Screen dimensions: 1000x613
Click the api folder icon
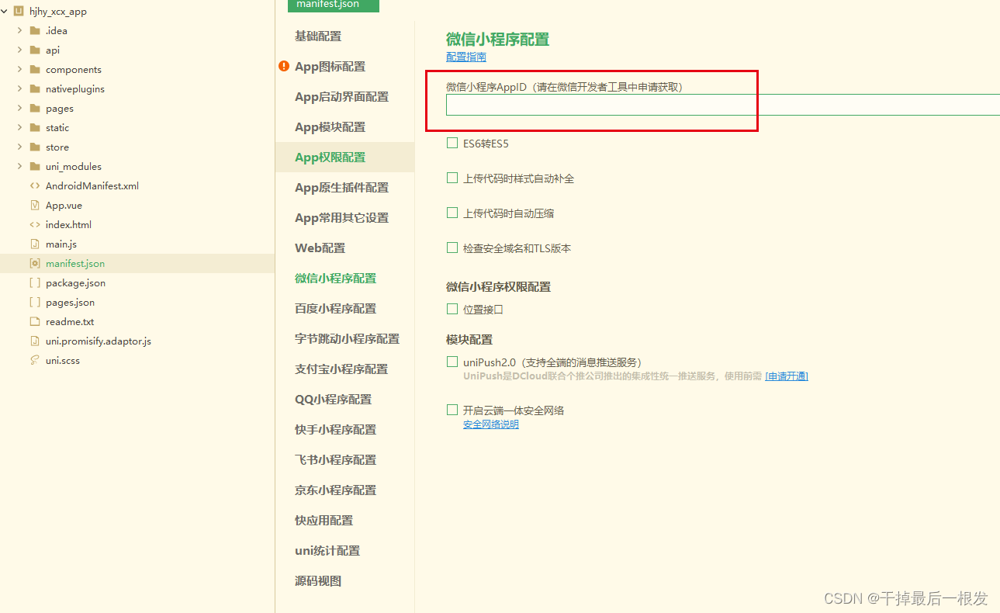tap(34, 50)
